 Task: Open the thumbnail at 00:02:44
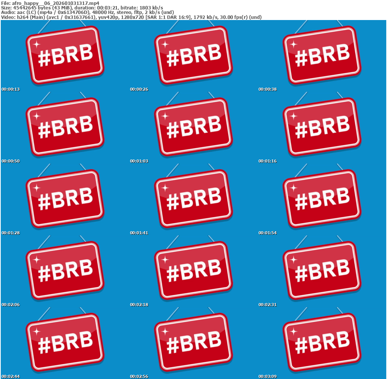click(65, 343)
